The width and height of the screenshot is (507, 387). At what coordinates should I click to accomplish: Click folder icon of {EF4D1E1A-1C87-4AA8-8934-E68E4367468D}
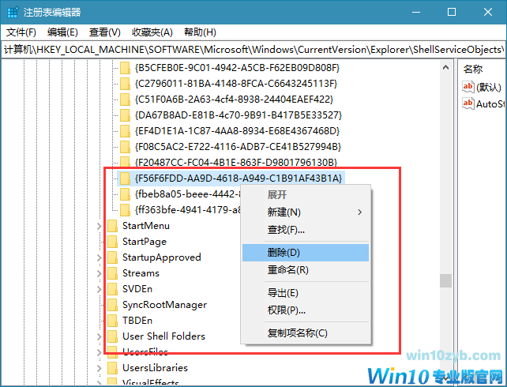click(x=125, y=131)
